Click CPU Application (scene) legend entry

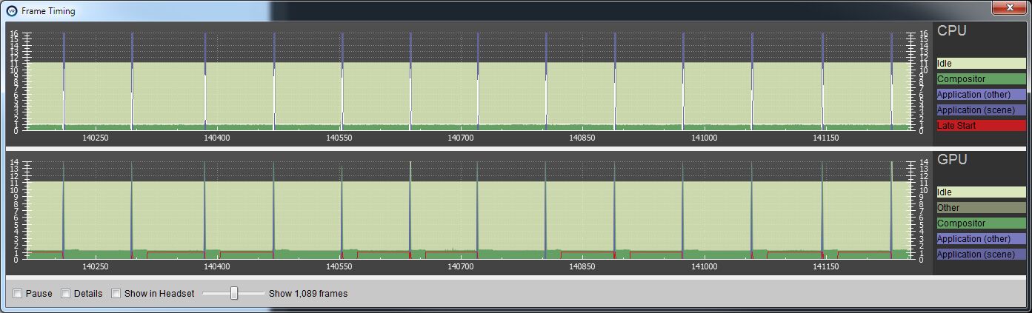981,110
